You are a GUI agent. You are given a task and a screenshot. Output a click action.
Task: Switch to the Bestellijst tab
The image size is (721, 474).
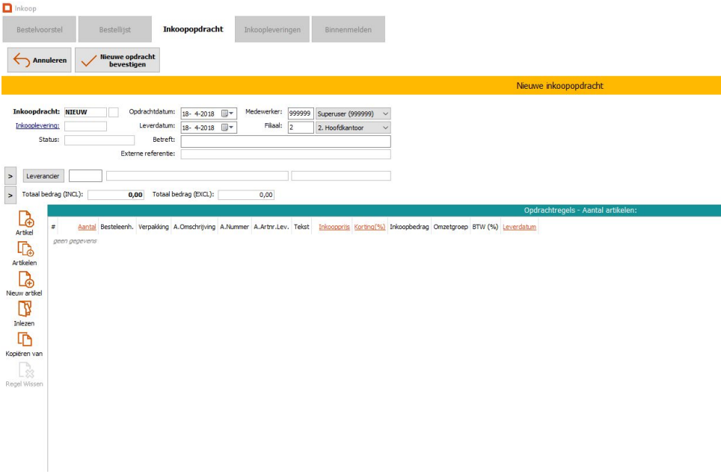tap(114, 30)
